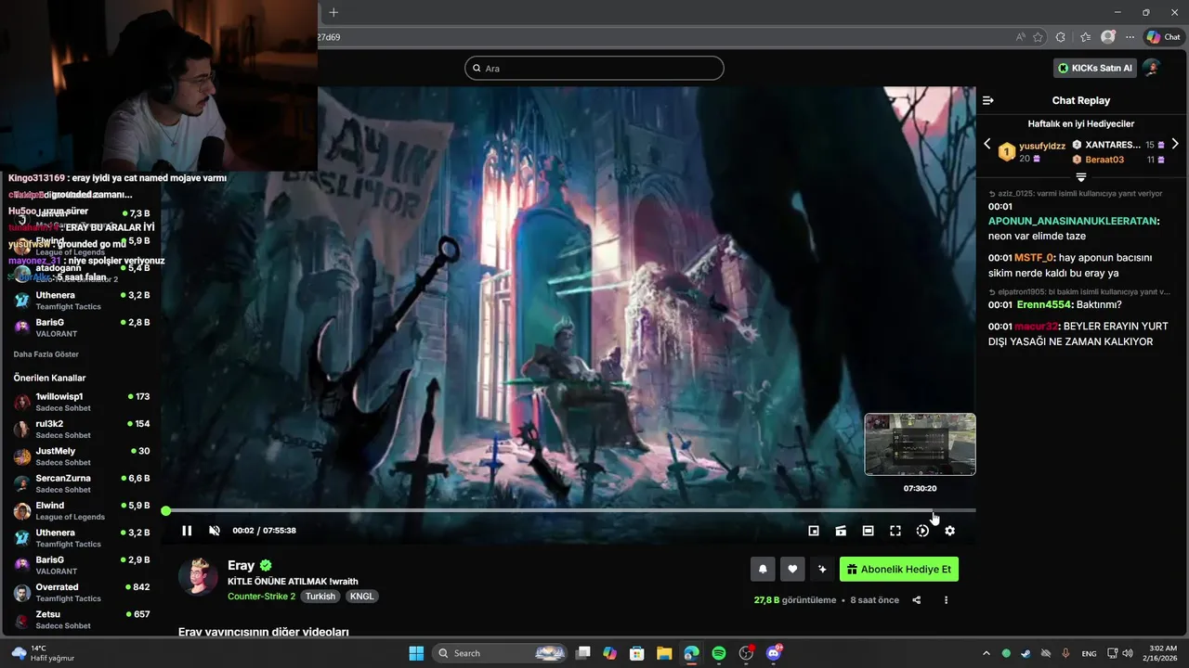Open atadogann followed channel
Screen dimensions: 1189x668
(x=82, y=273)
